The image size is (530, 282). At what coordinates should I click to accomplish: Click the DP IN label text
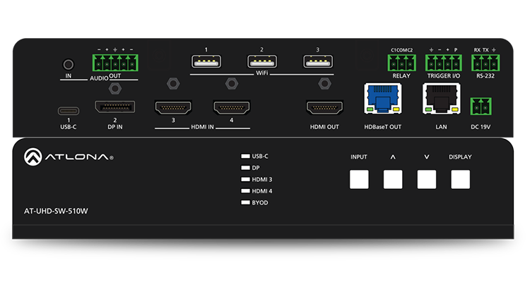point(115,127)
